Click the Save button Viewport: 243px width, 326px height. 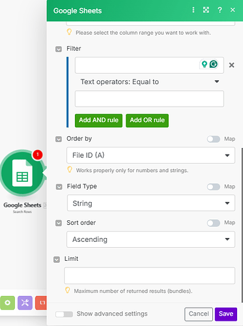pyautogui.click(x=226, y=314)
